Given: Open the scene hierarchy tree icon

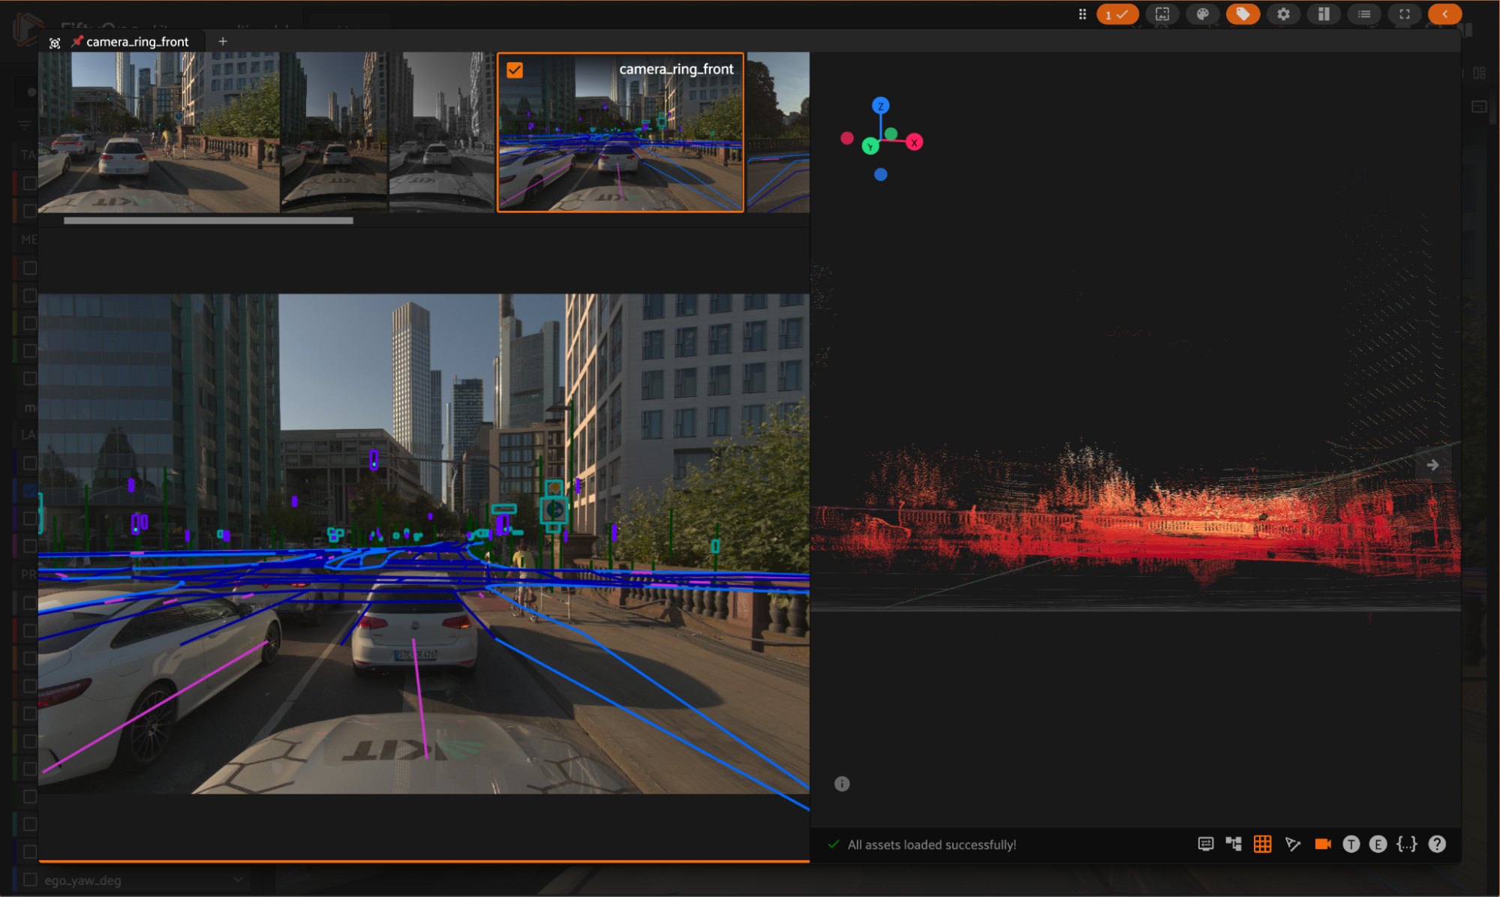Looking at the screenshot, I should (x=1234, y=844).
